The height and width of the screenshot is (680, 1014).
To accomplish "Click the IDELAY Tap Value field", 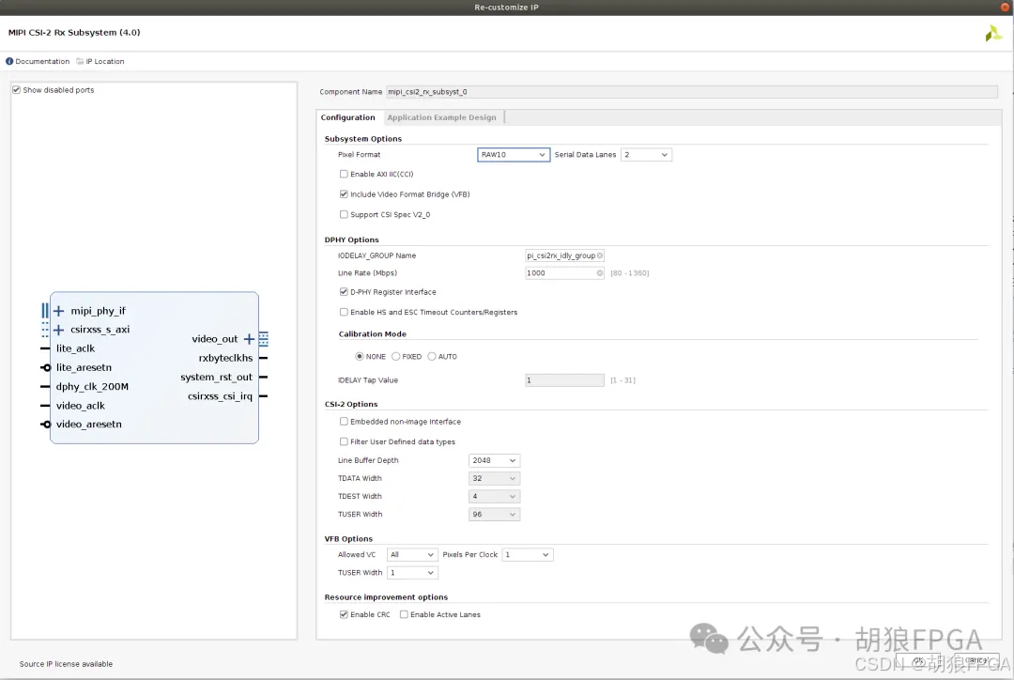I will [564, 380].
